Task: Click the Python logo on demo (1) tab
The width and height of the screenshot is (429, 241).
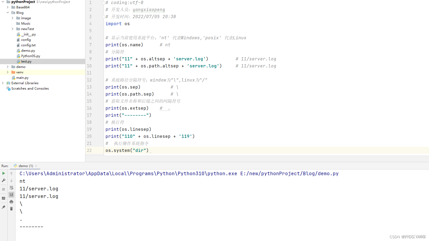Action: 15,166
